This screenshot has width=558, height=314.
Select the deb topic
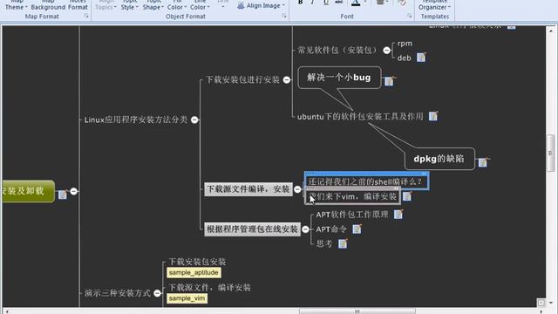click(x=404, y=58)
